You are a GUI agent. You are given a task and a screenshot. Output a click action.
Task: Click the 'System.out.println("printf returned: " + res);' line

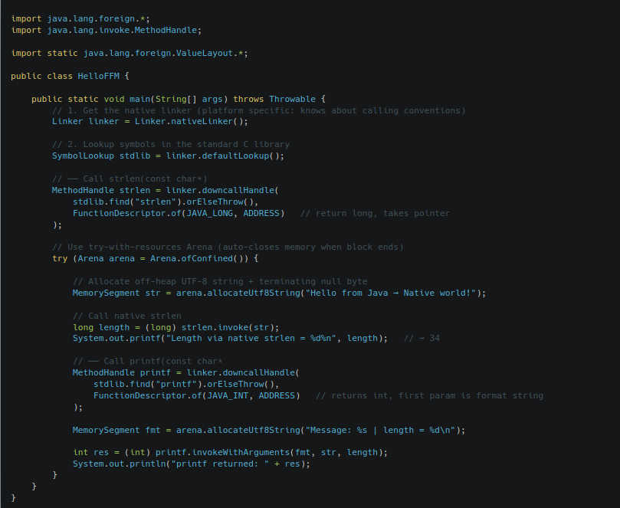click(192, 464)
